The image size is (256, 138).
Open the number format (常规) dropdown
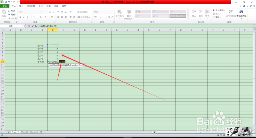tap(113, 12)
